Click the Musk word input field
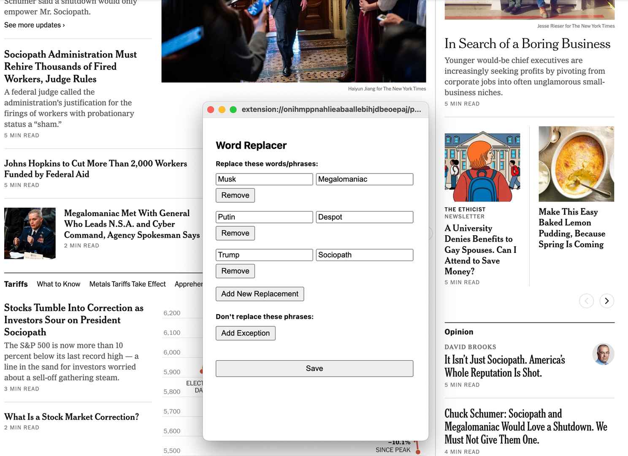 pos(264,179)
